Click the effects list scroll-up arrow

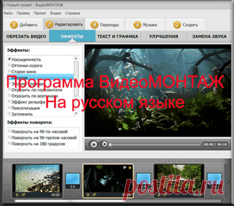[76, 58]
